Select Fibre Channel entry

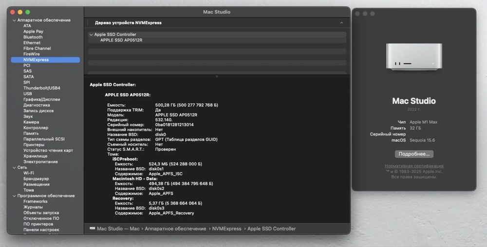pos(37,49)
